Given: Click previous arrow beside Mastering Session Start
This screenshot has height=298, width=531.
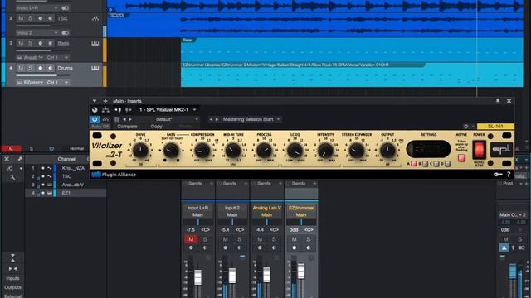Looking at the screenshot, I should coord(211,119).
